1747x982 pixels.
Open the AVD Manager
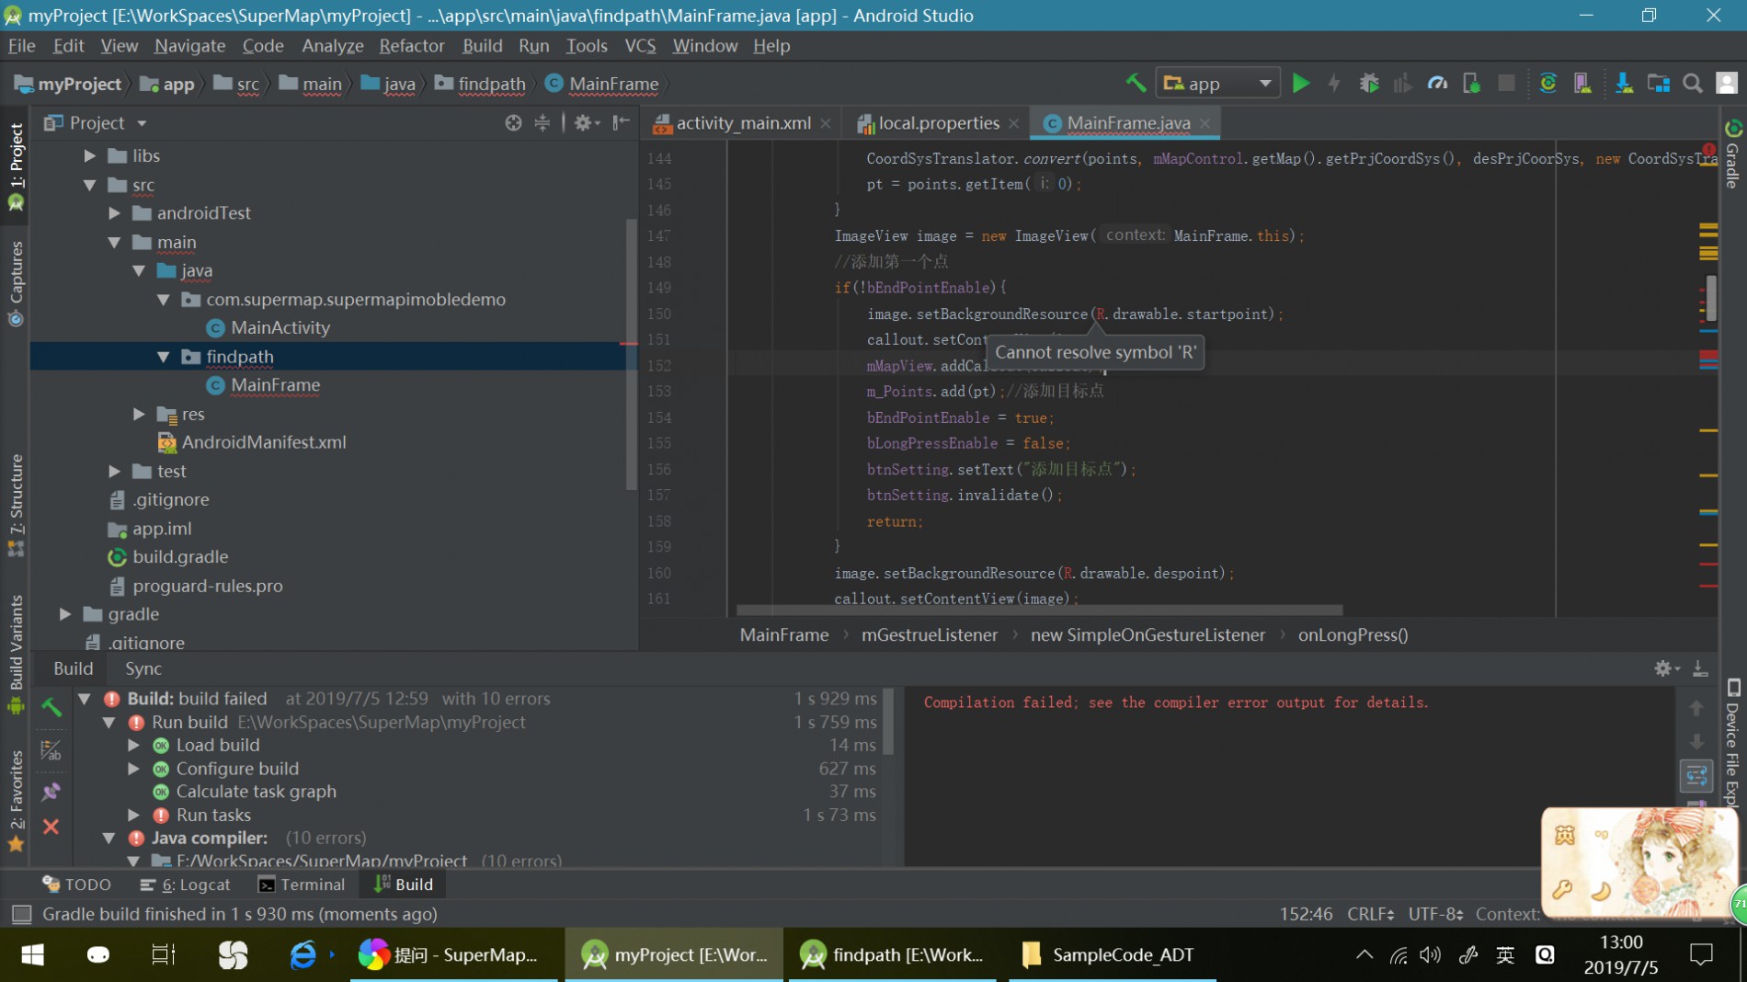pyautogui.click(x=1582, y=84)
